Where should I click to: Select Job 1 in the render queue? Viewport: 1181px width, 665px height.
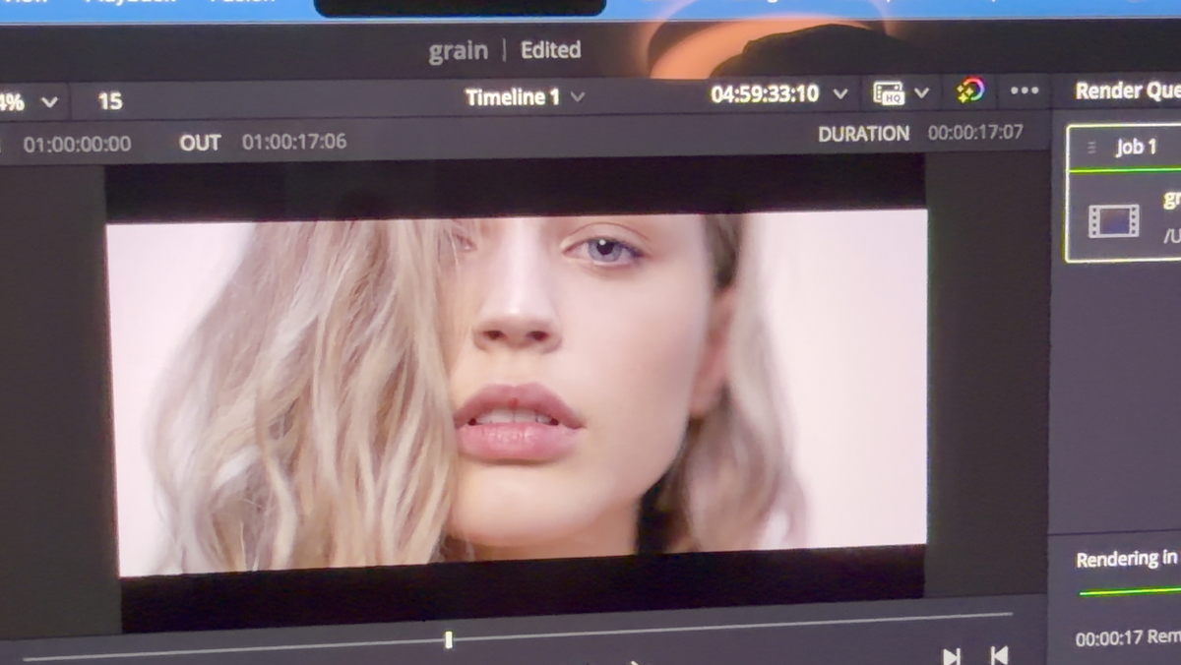(x=1137, y=148)
